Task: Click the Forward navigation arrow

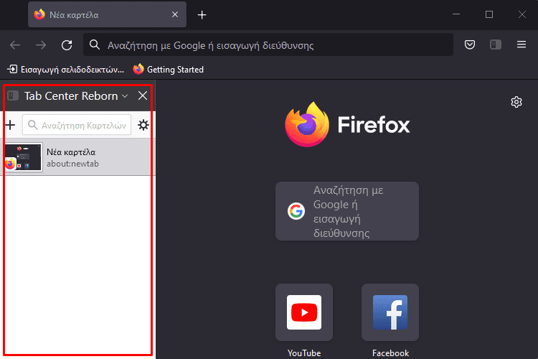Action: point(41,45)
